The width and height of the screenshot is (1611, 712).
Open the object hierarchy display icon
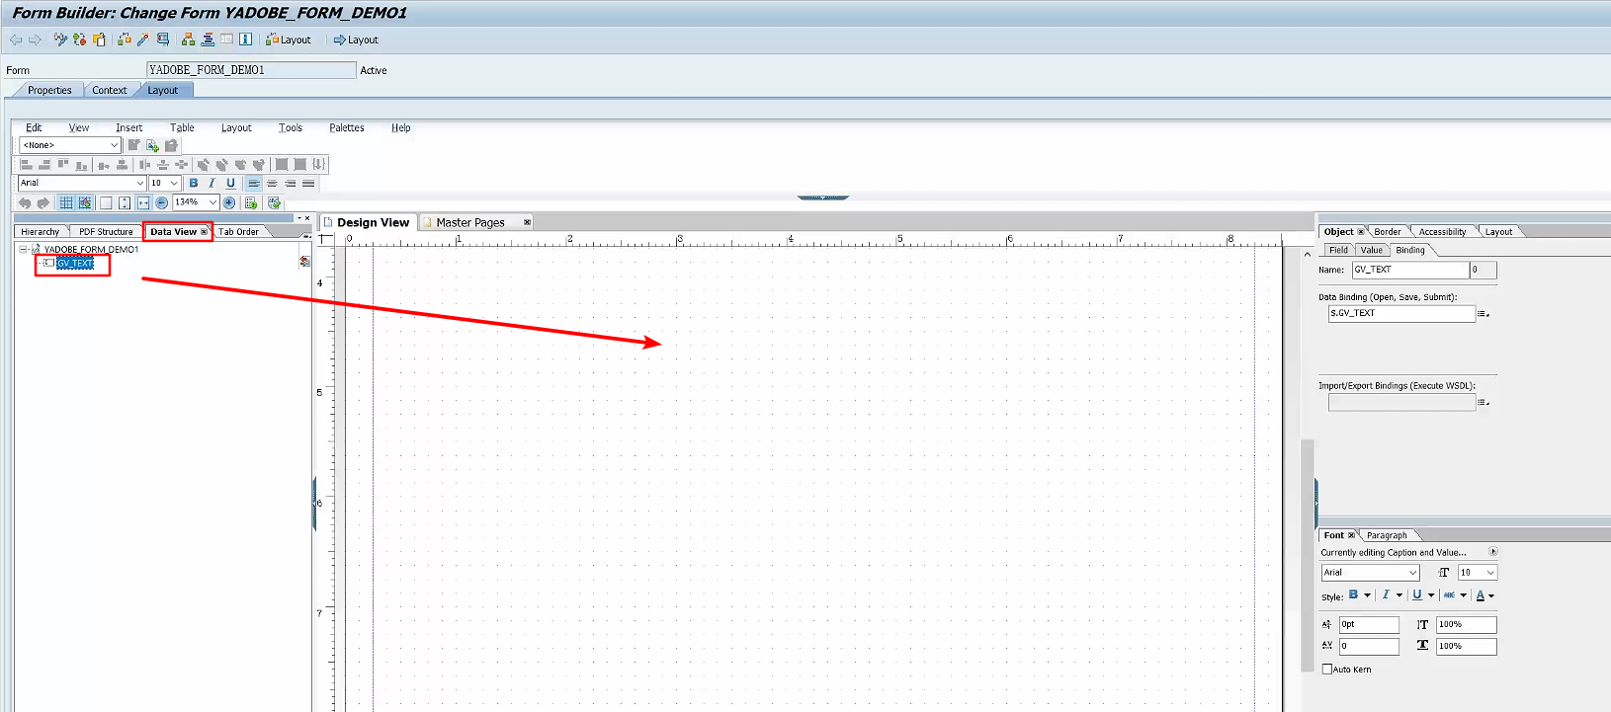(188, 40)
